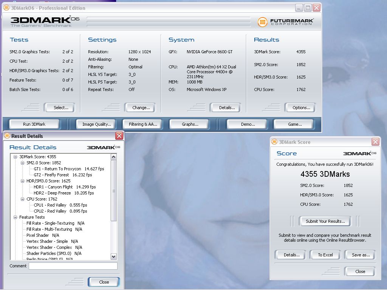Collapse the SM2.0 Score: 1852 node
Viewport: 387px width, 290px height.
[x=22, y=163]
